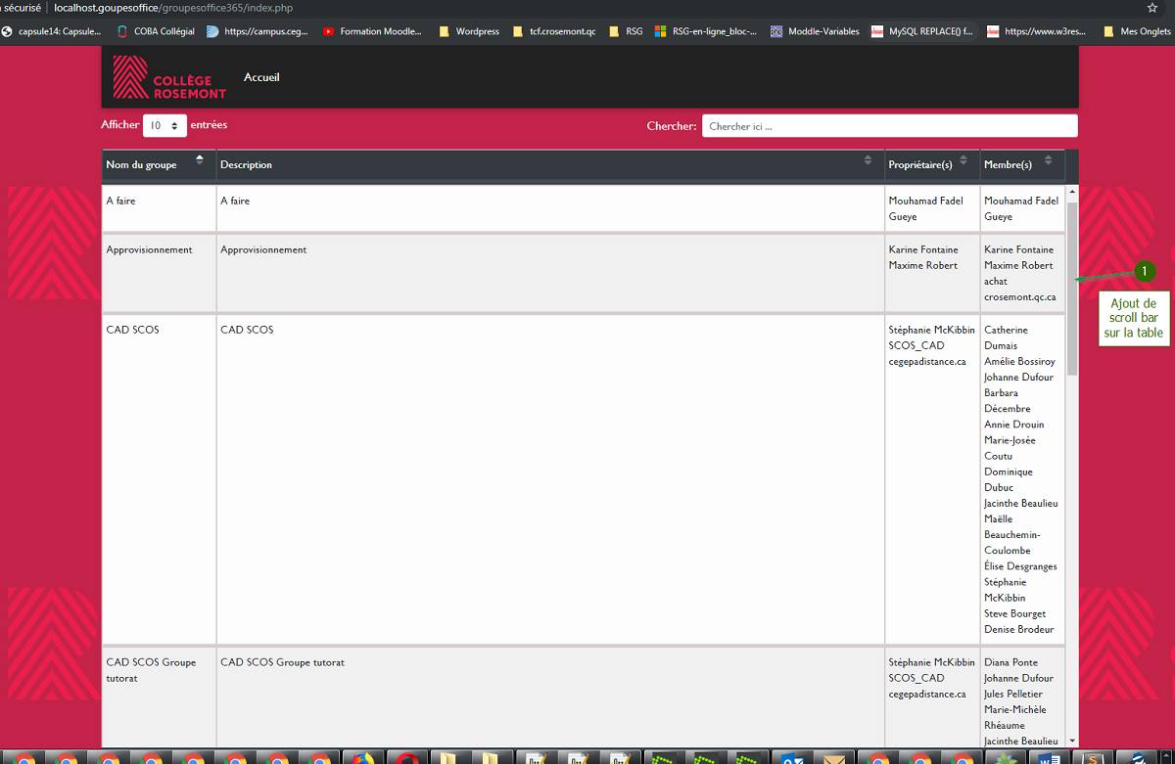Open the RSG-en-ligne bookmark
Viewport: 1175px width, 764px height.
[x=706, y=31]
